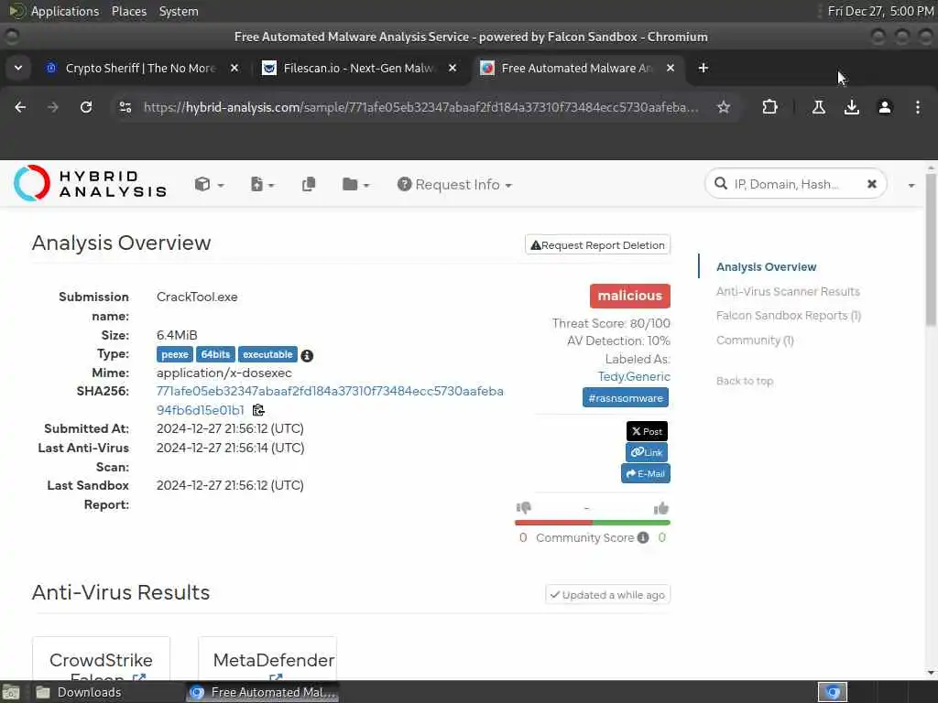
Task: Open the Applications menu
Action: (65, 11)
